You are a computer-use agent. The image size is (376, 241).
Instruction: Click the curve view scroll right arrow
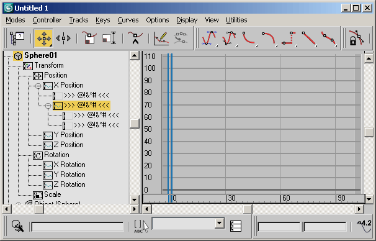359,209
